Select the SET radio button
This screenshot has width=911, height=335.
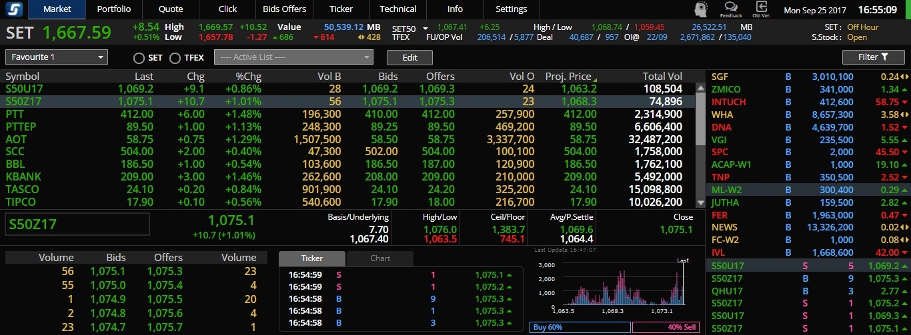pos(139,58)
